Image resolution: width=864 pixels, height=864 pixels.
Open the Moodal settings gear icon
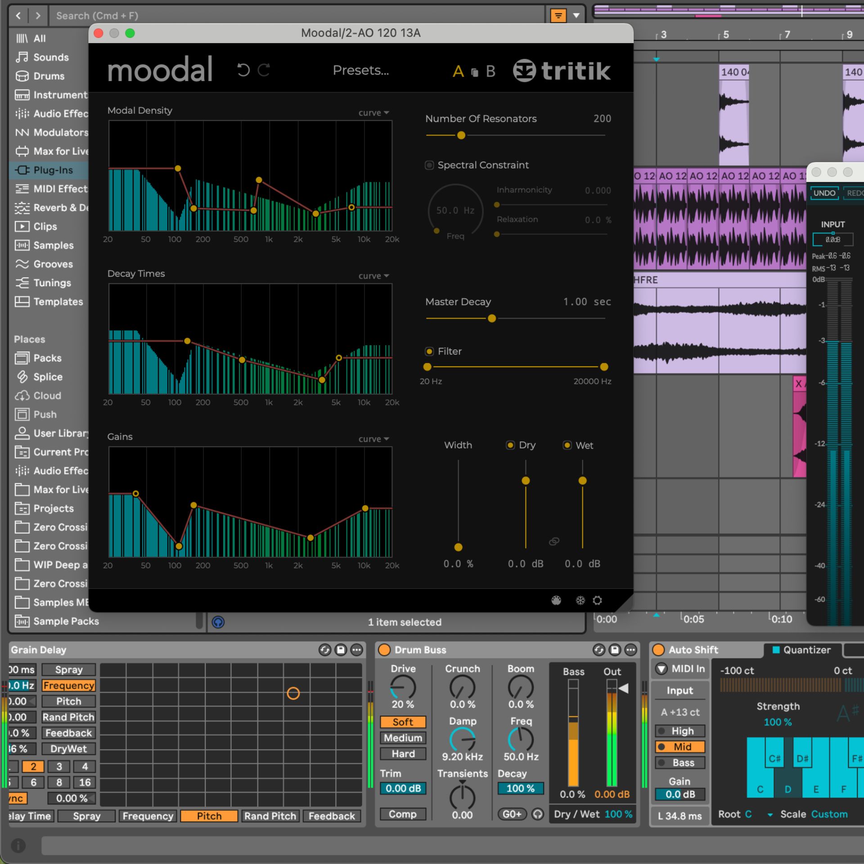click(597, 600)
